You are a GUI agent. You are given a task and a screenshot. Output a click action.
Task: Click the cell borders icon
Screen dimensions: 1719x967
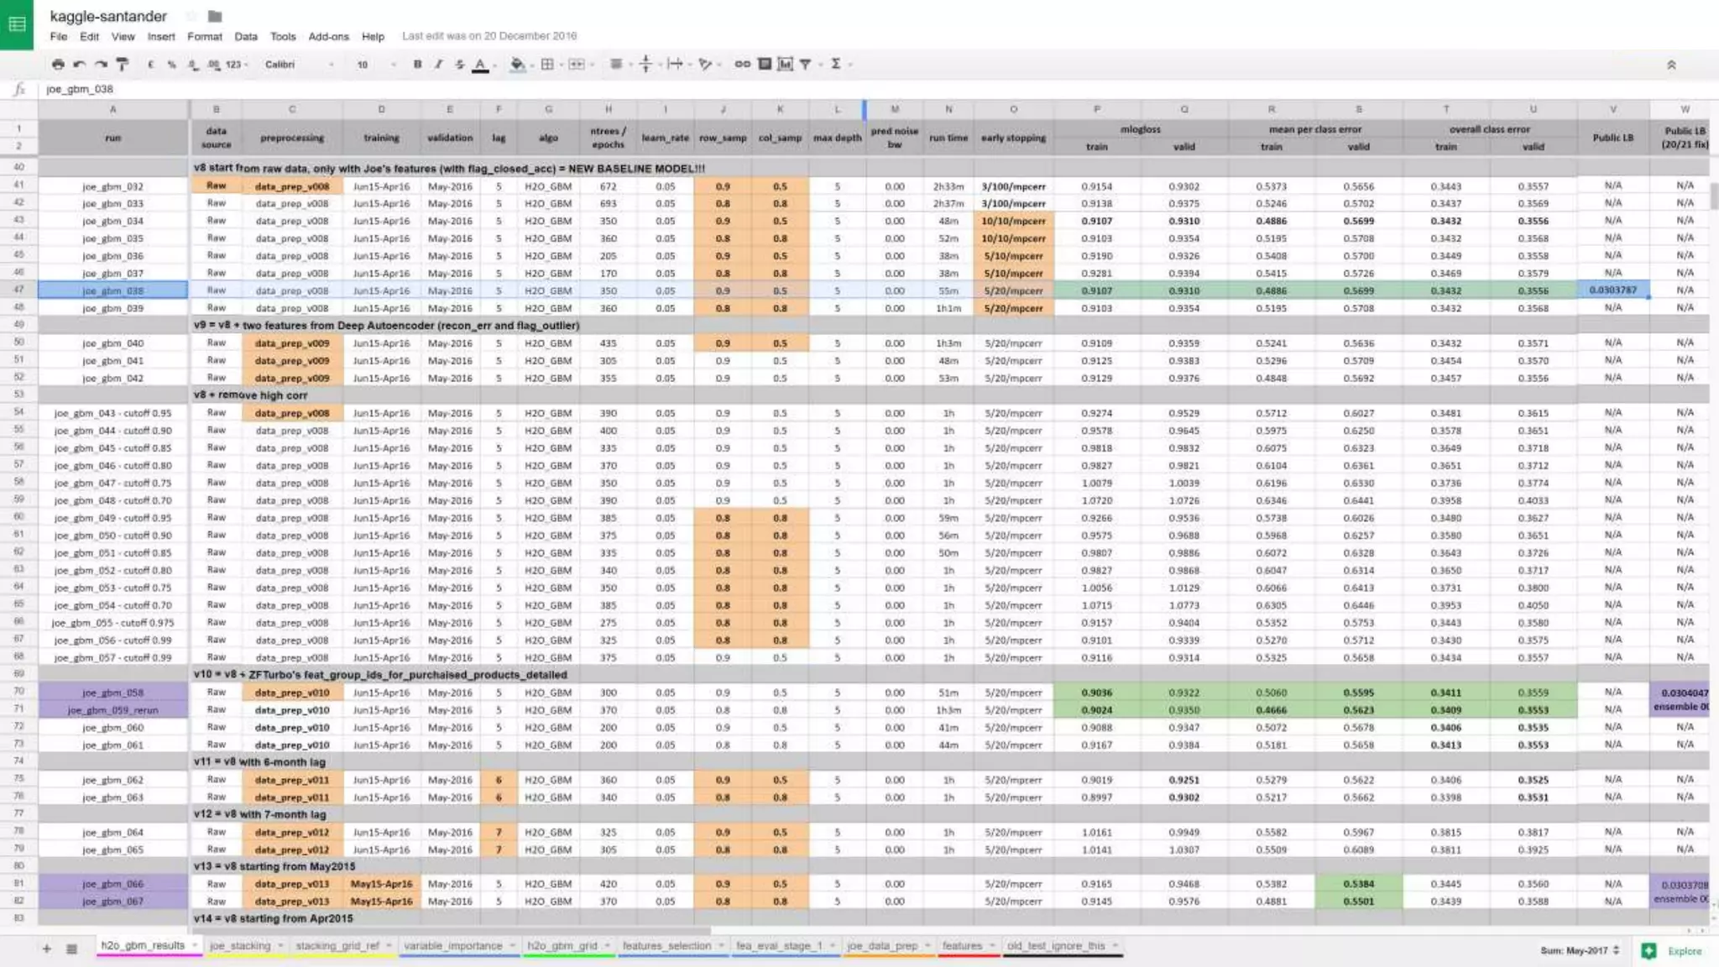tap(547, 64)
